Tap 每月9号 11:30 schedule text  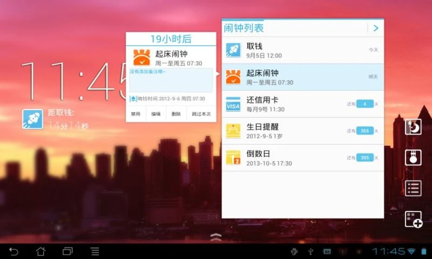265,109
